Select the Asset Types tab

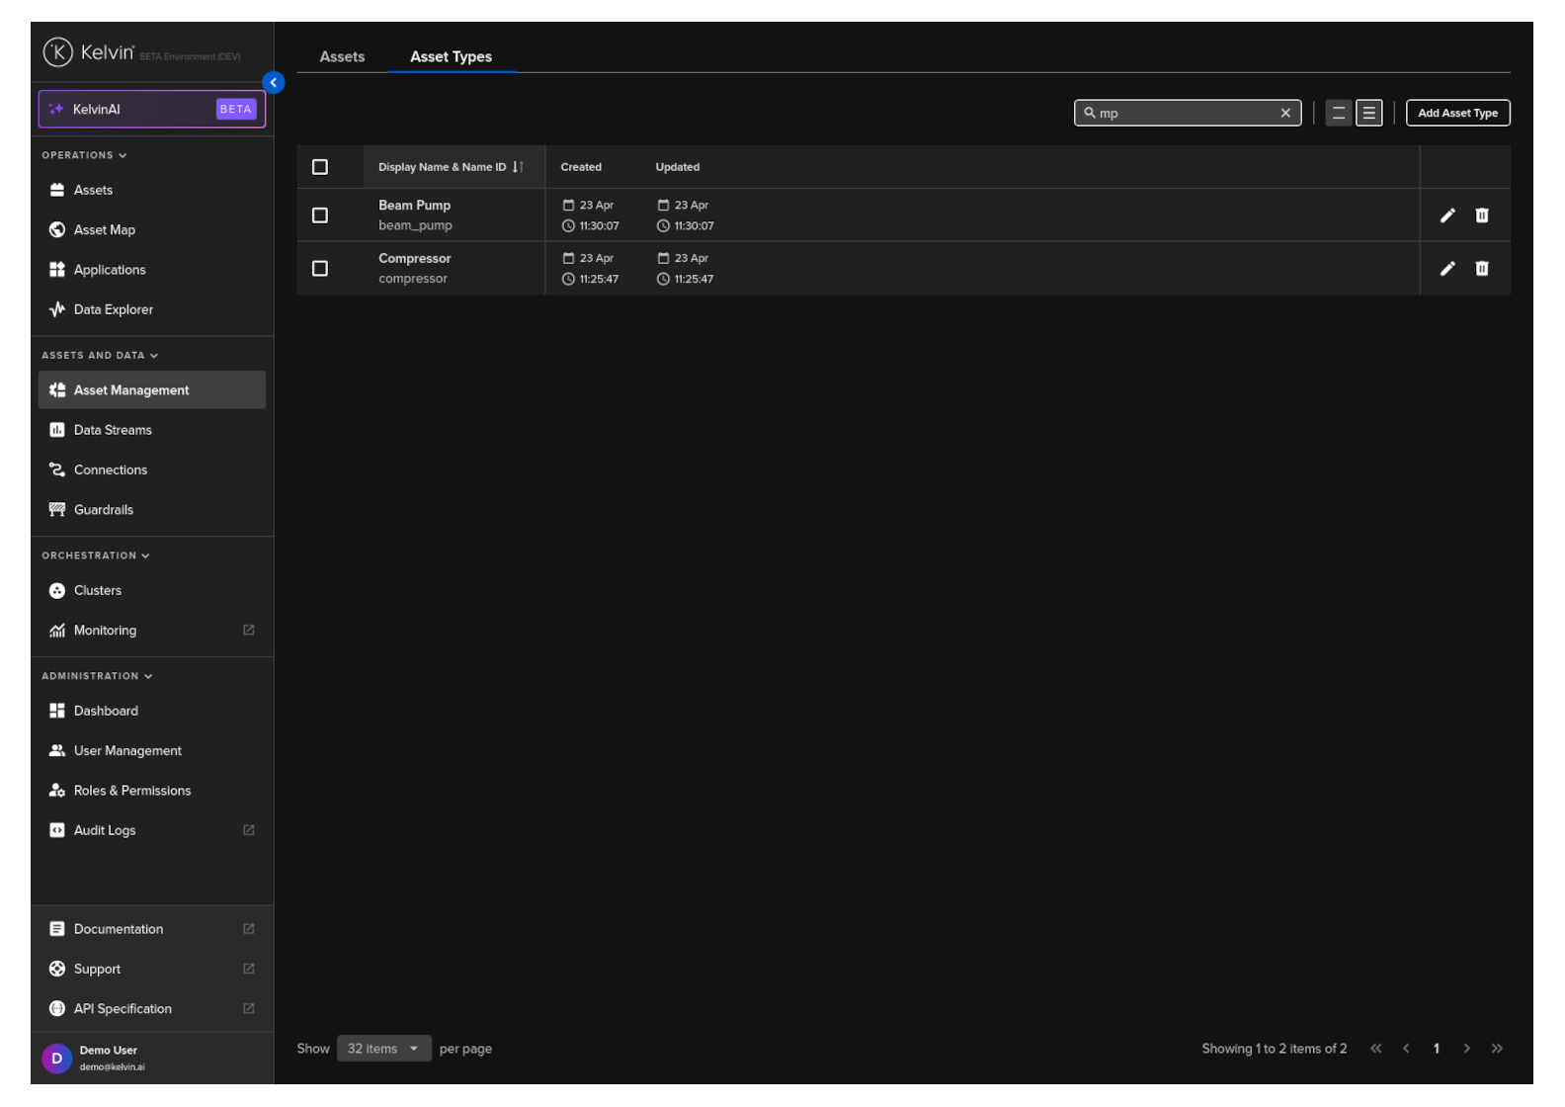451,57
